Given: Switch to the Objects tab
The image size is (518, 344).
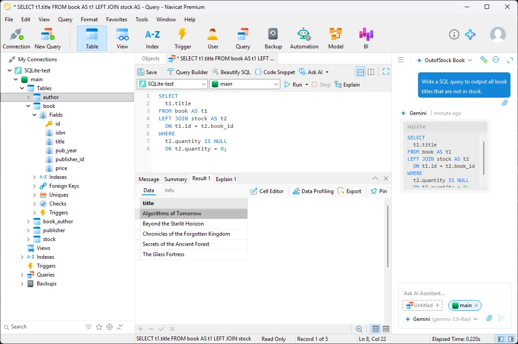Looking at the screenshot, I should click(x=151, y=59).
